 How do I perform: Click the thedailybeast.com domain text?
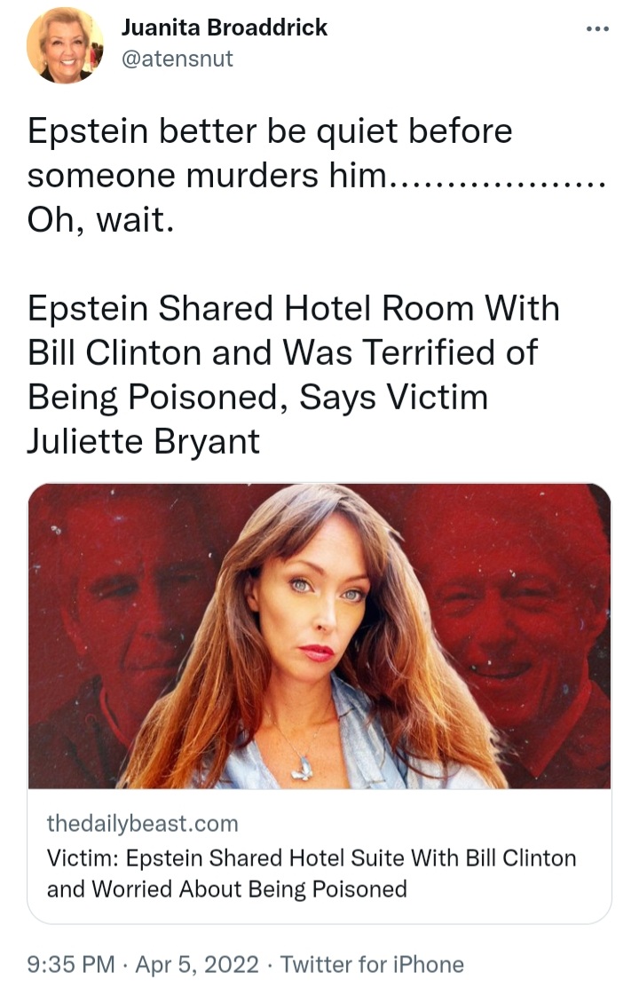pos(142,823)
